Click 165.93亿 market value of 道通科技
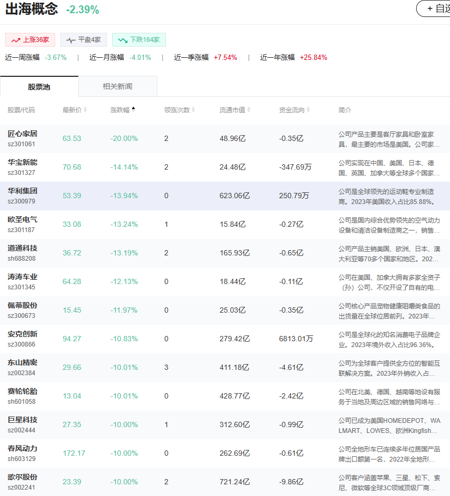The height and width of the screenshot is (496, 450). pyautogui.click(x=235, y=253)
